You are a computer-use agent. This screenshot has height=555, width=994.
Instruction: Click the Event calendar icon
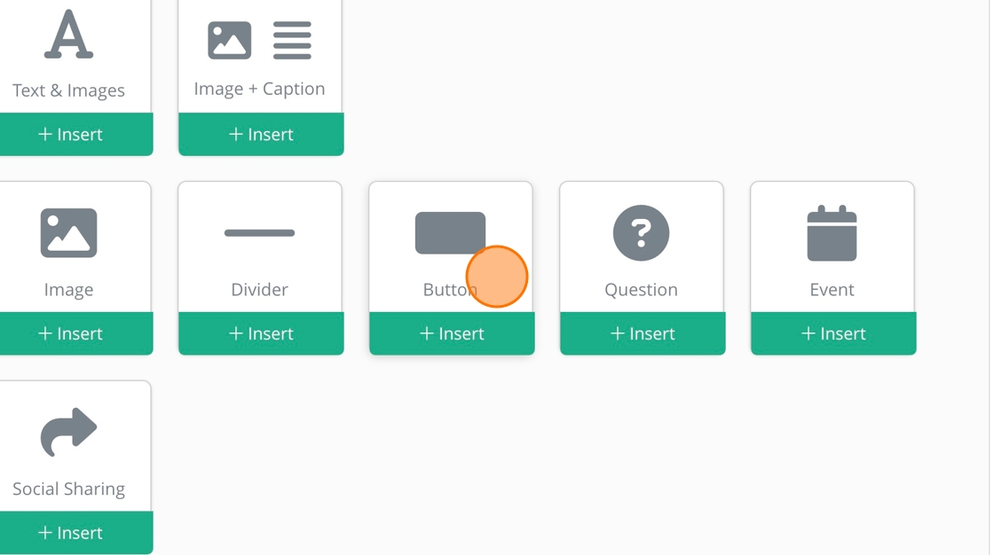point(832,233)
